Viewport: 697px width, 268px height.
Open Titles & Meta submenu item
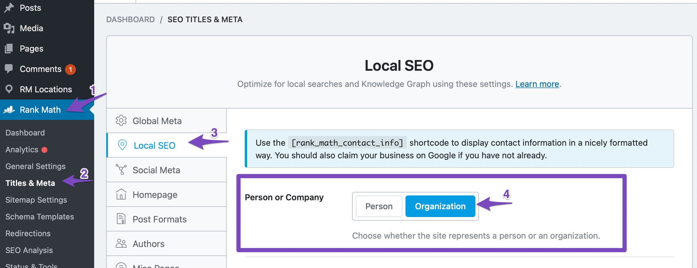pyautogui.click(x=30, y=183)
